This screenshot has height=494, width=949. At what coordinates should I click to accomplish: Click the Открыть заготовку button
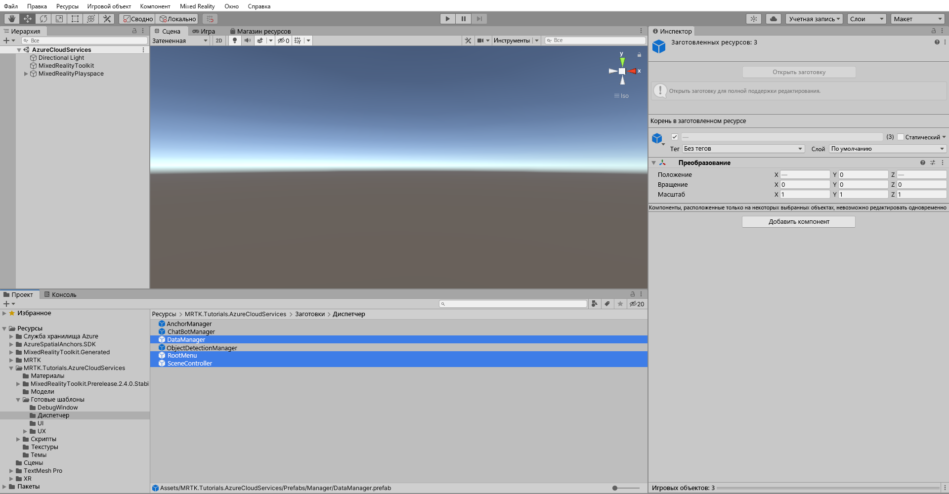pyautogui.click(x=799, y=72)
